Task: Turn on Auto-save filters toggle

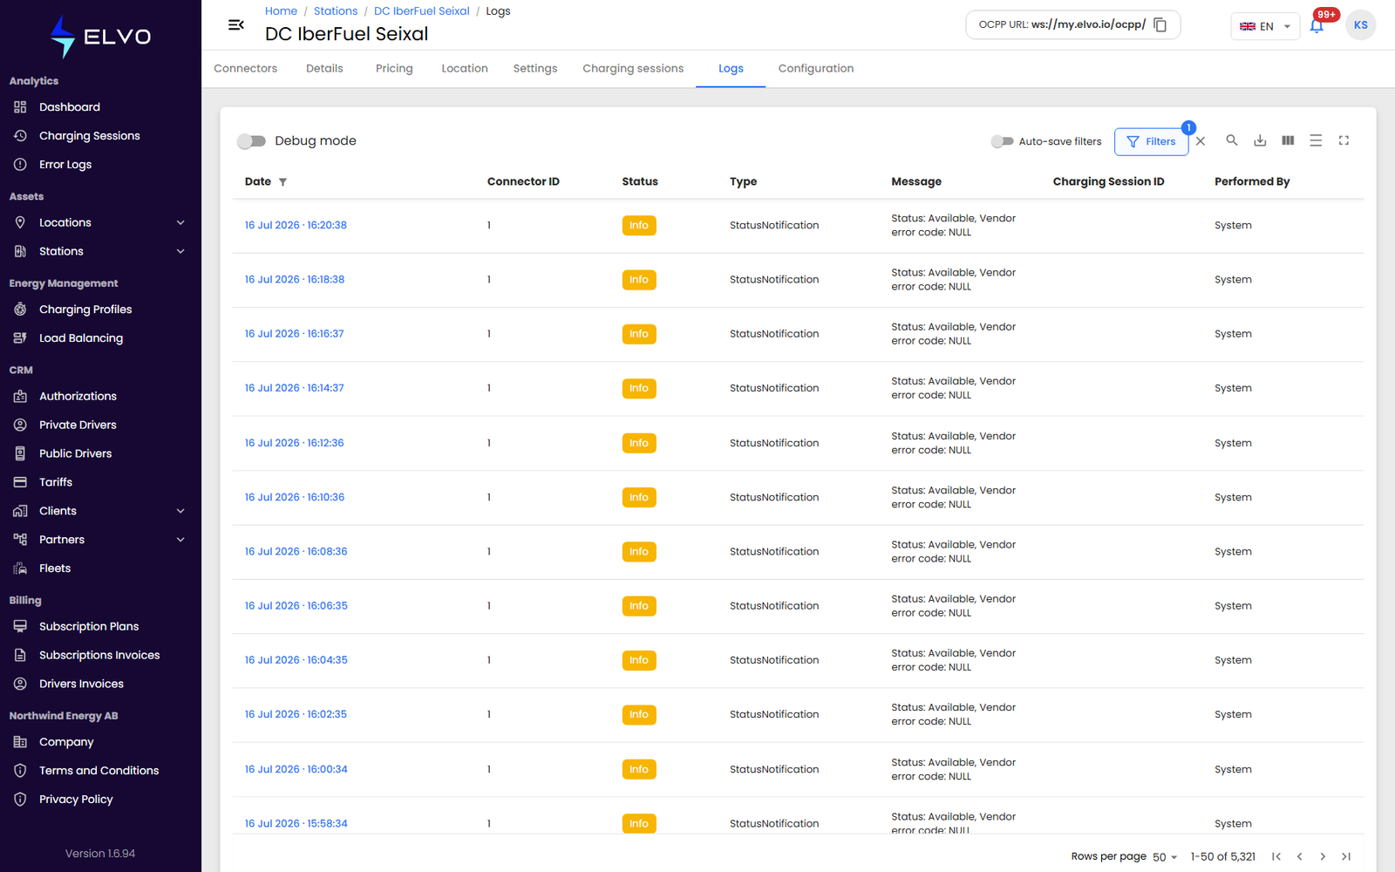Action: [x=1002, y=141]
